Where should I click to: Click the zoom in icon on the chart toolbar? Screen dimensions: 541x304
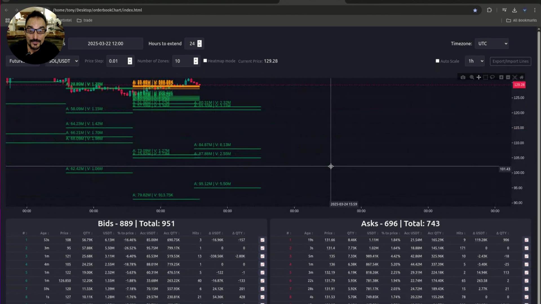click(501, 77)
